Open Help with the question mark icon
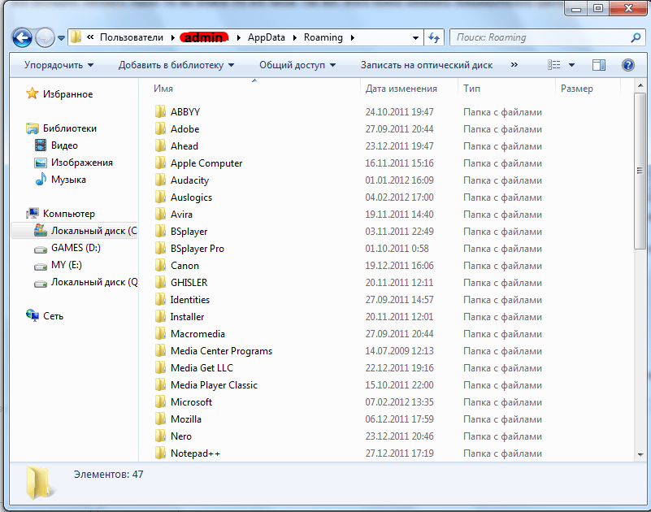This screenshot has width=651, height=512. (x=628, y=65)
